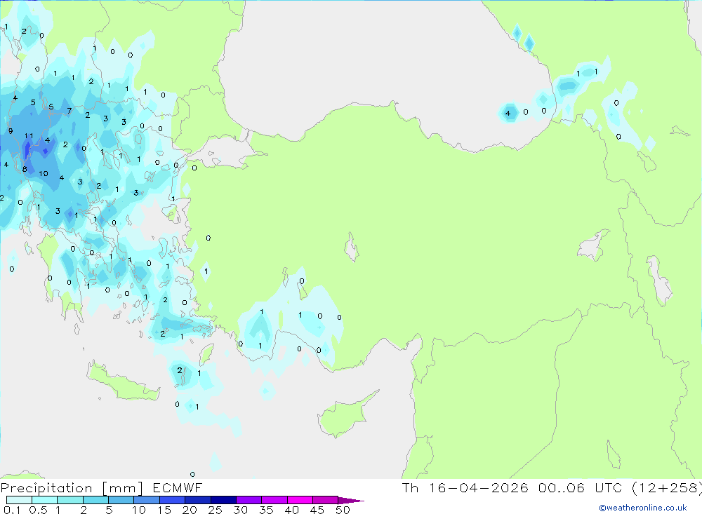The height and width of the screenshot is (514, 702).
Task: Click the map value '8' over western Greece
Action: click(x=25, y=169)
